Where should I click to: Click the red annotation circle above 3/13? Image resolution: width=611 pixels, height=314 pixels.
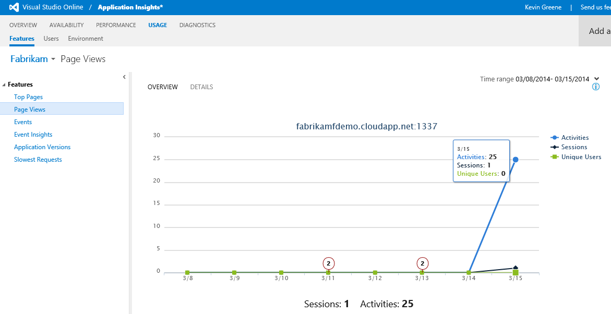[422, 263]
